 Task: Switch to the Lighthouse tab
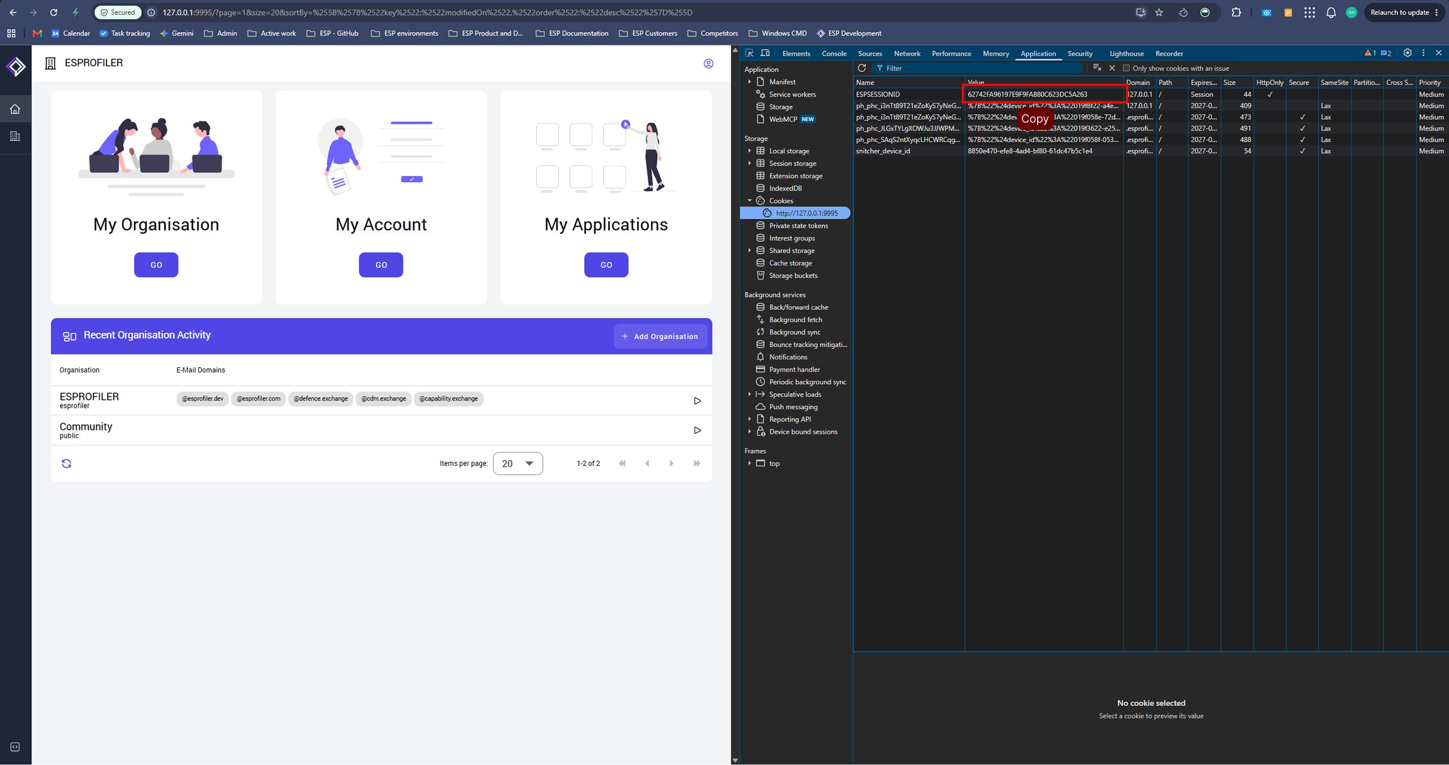pos(1127,53)
